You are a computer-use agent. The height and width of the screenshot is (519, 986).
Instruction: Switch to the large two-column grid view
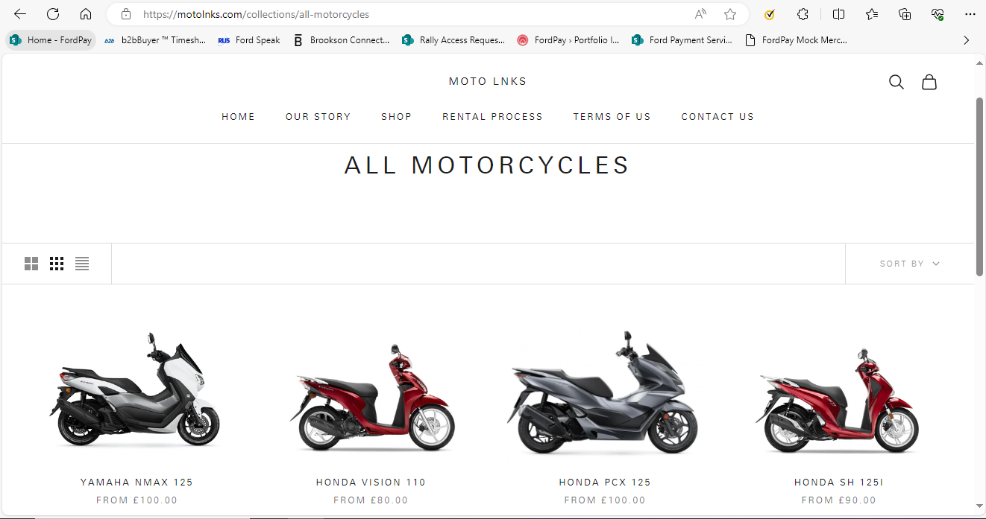31,264
